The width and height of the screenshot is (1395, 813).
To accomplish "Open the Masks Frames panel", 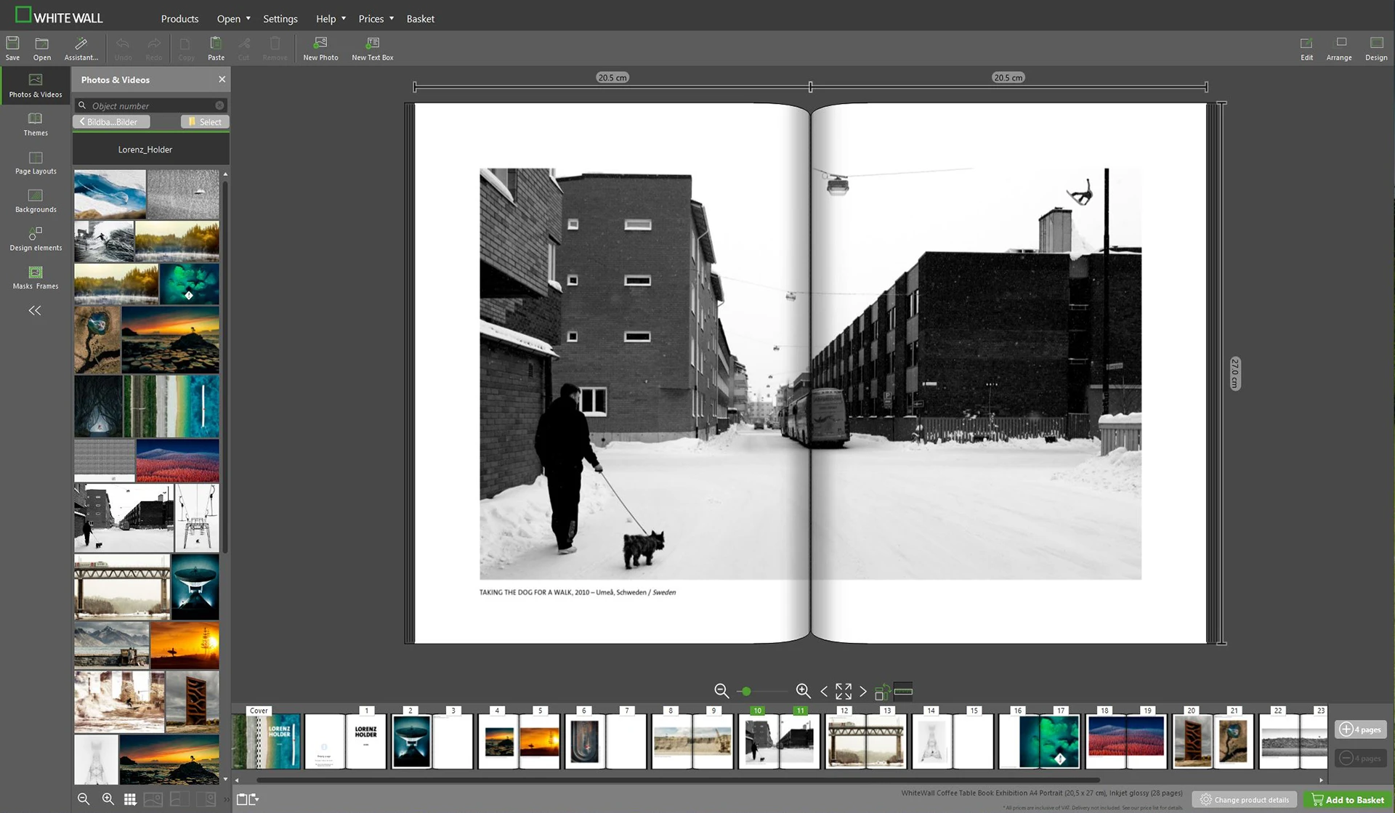I will 36,277.
